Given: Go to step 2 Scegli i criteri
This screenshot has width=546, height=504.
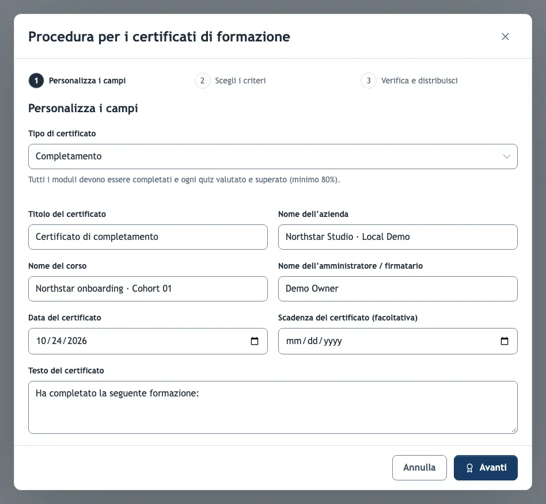Looking at the screenshot, I should point(230,81).
